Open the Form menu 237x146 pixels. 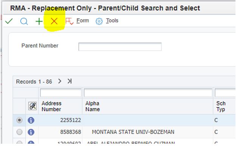pyautogui.click(x=82, y=20)
